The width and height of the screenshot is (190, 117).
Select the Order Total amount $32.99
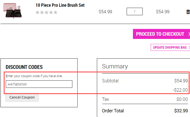(181, 111)
